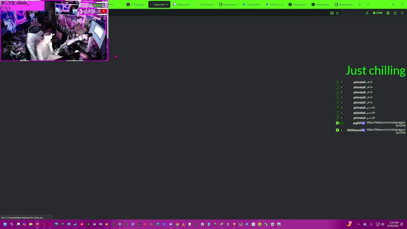Switch to the Twitch plaguegames tab
The width and height of the screenshot is (407, 229).
point(182,4)
